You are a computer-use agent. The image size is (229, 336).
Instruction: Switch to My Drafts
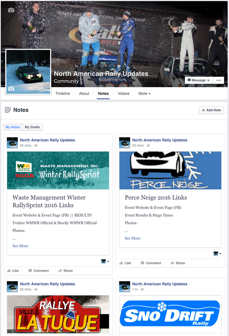(32, 127)
